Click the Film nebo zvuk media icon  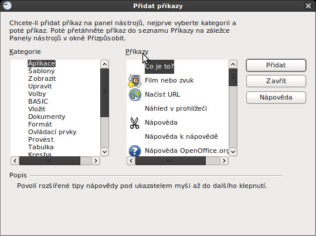(x=134, y=81)
